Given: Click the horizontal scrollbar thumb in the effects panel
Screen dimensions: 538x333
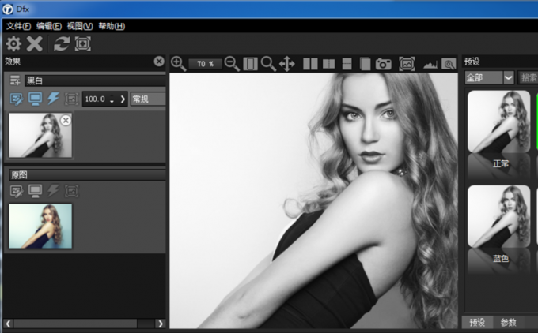Looking at the screenshot, I should 75,324.
